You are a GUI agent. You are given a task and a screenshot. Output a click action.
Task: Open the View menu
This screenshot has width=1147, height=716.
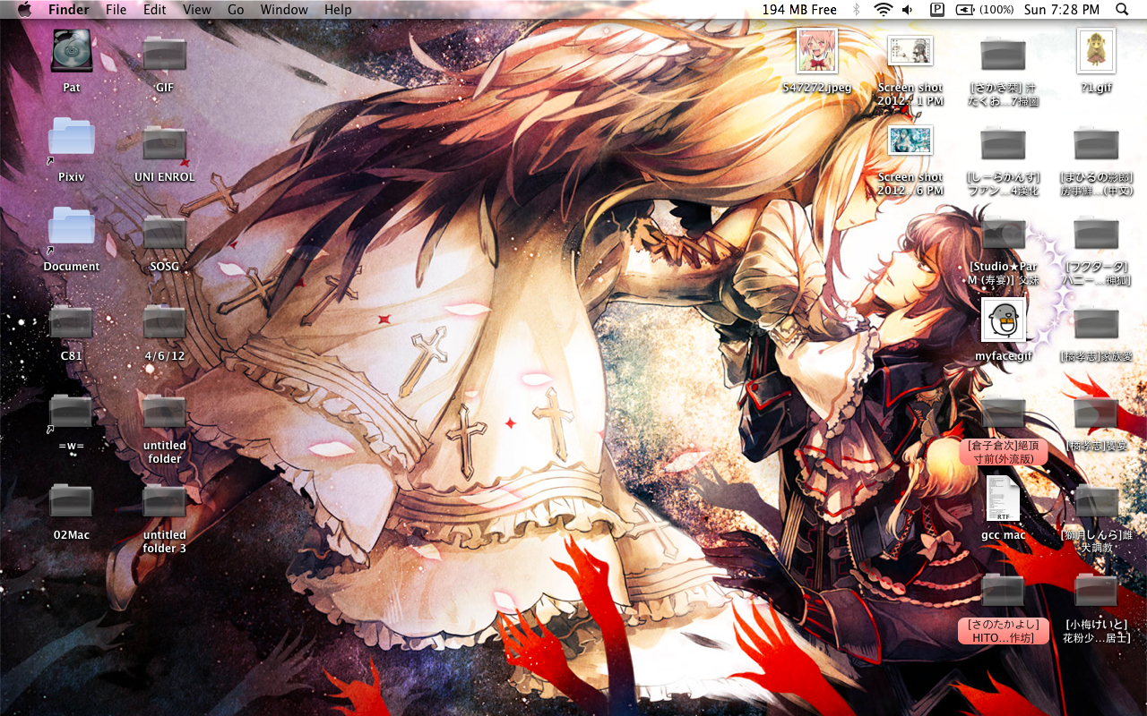196,10
